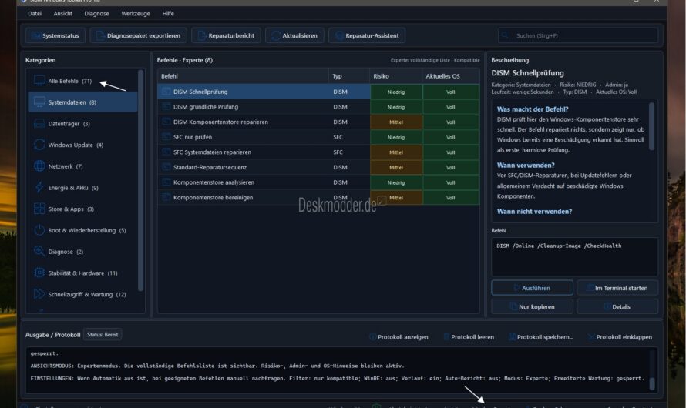Click the Energie & Akku lightning icon
Viewport: 686px width, 408px height.
pyautogui.click(x=39, y=187)
